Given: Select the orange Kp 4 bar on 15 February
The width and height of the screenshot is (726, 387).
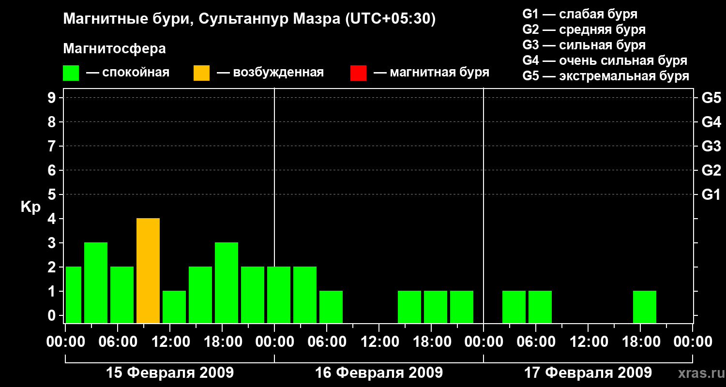Looking at the screenshot, I should [148, 271].
